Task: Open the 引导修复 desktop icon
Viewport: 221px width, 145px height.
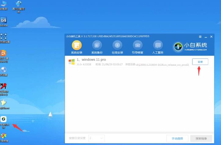Action: [4, 138]
